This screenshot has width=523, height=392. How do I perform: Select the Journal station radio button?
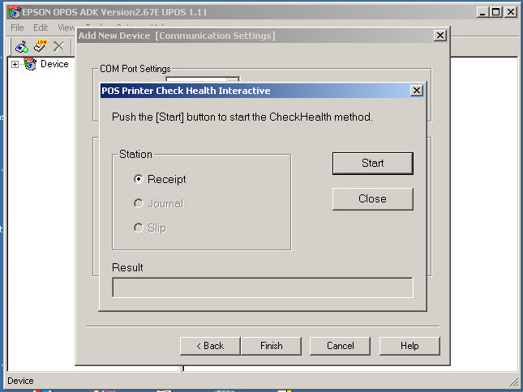[x=139, y=203]
